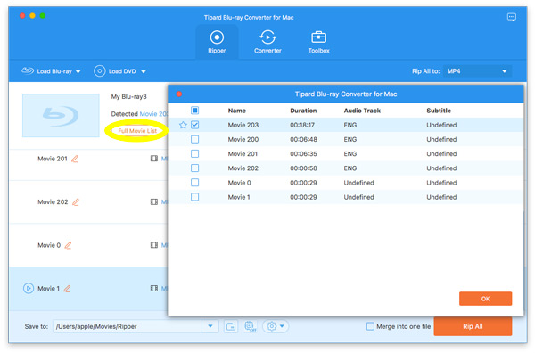The height and width of the screenshot is (353, 535).
Task: Rename Movie 1 with the pencil icon
Action: coord(67,289)
